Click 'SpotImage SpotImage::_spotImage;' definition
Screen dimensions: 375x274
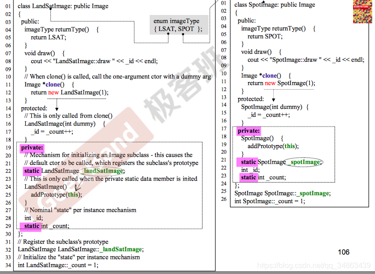pos(283,193)
